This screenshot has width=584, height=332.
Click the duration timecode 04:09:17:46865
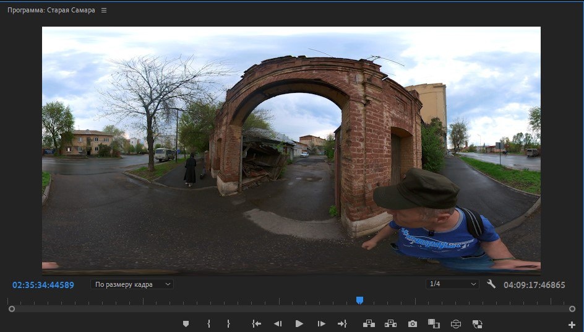click(534, 285)
